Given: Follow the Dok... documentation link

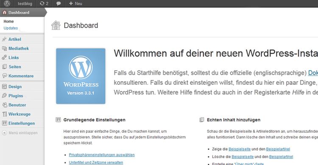Looking at the screenshot, I should 313,73.
